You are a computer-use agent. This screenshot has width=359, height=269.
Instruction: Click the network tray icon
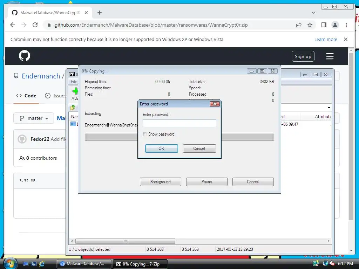pos(325,263)
